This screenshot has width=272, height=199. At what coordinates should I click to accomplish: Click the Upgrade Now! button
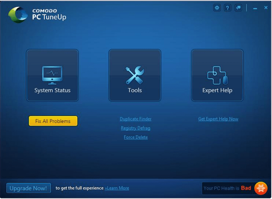coord(28,188)
